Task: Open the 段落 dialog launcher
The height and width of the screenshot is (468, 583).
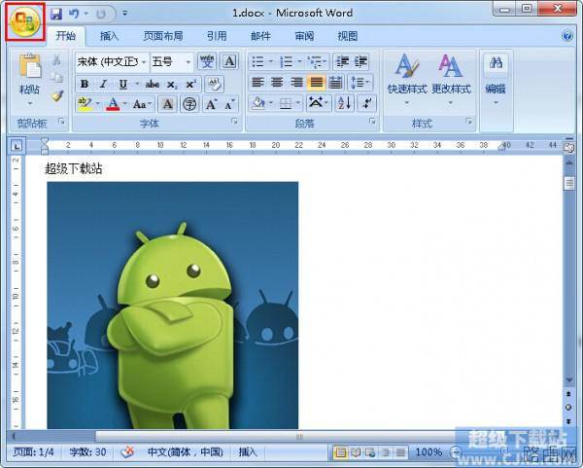Action: coord(372,121)
